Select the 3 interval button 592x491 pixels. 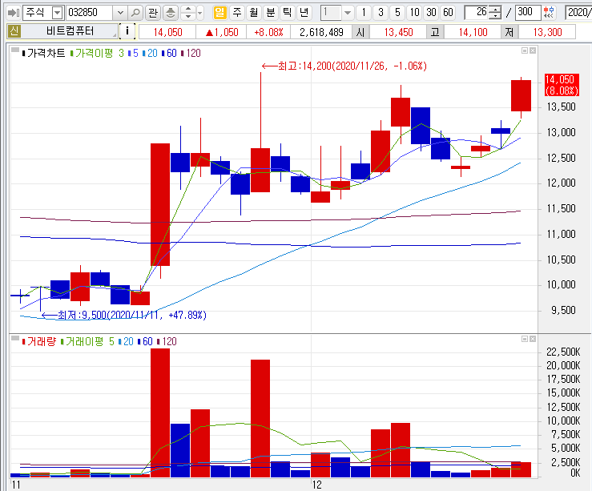[381, 13]
